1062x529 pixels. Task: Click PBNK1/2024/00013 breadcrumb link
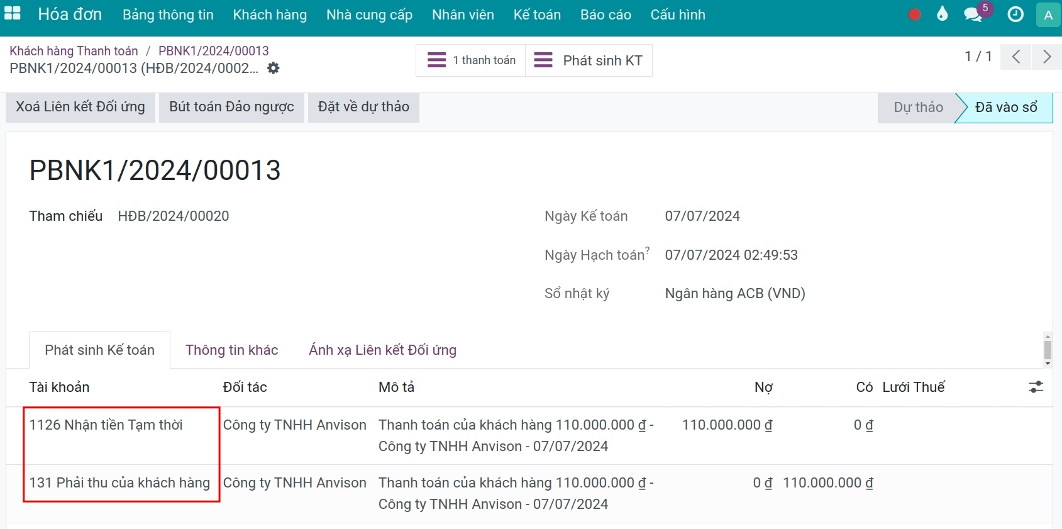(x=214, y=51)
